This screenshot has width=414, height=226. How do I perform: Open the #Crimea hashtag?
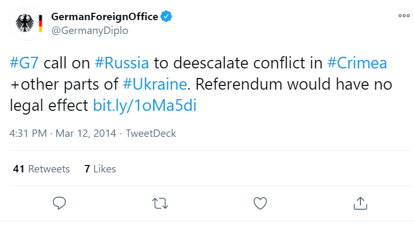point(357,63)
